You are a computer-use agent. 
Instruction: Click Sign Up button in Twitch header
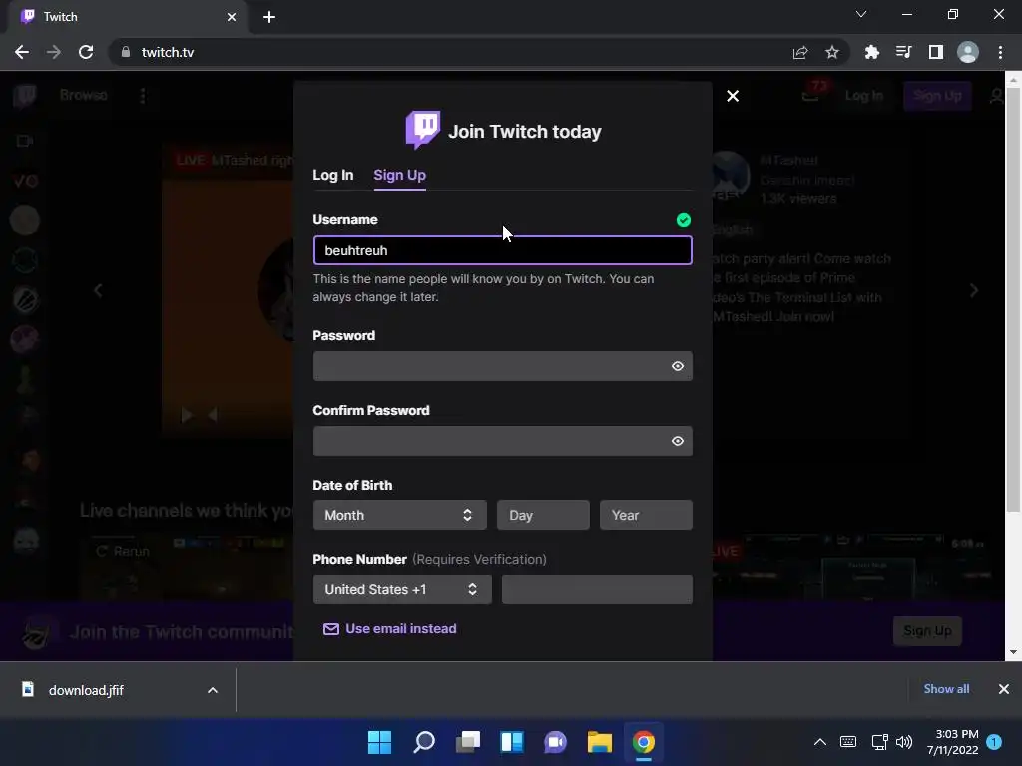click(937, 96)
